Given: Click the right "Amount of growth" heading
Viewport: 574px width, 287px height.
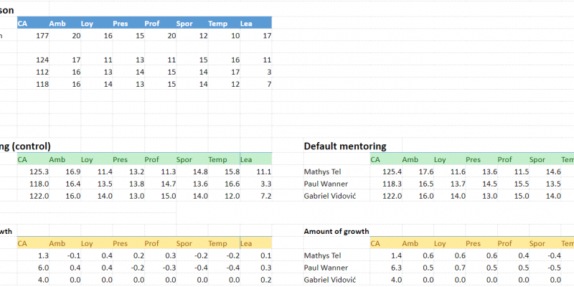Looking at the screenshot, I should point(336,231).
